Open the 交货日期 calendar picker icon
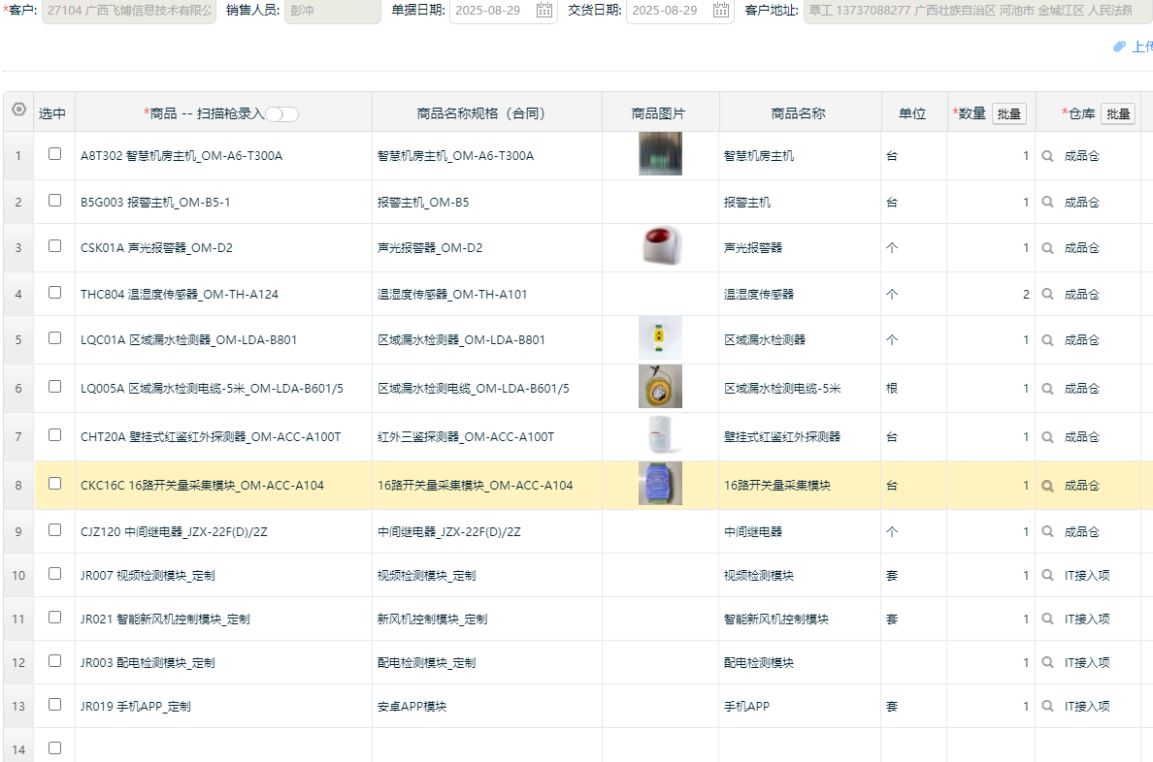Screen dimensions: 1153x762 (720, 11)
